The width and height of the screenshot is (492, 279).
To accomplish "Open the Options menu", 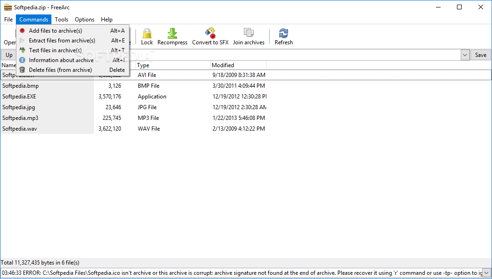I will (85, 20).
